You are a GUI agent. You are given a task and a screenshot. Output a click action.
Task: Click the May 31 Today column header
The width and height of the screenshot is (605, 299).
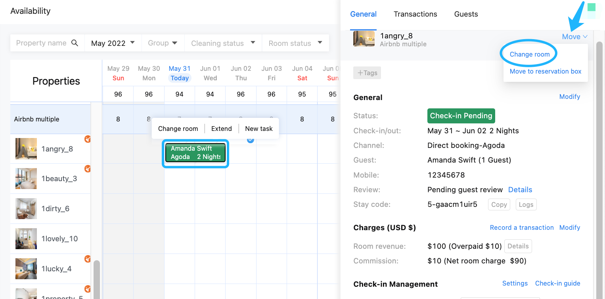click(180, 73)
